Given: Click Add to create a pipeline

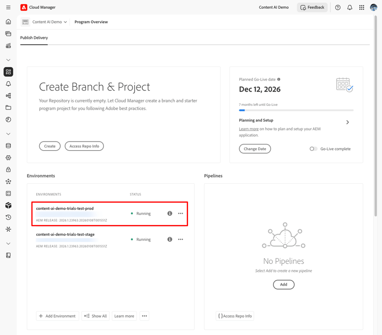Looking at the screenshot, I should pyautogui.click(x=284, y=285).
